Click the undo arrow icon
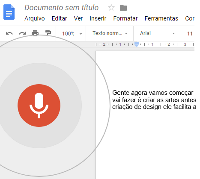The image size is (200, 179). (9, 34)
